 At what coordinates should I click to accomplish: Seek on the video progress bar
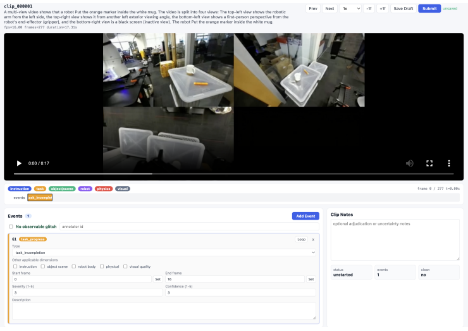(x=234, y=173)
